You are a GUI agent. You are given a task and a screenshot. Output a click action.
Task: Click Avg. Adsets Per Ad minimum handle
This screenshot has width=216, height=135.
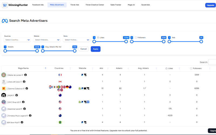[43, 51]
